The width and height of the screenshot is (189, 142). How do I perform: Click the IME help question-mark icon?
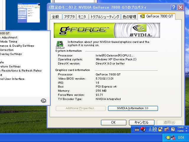tap(173, 130)
